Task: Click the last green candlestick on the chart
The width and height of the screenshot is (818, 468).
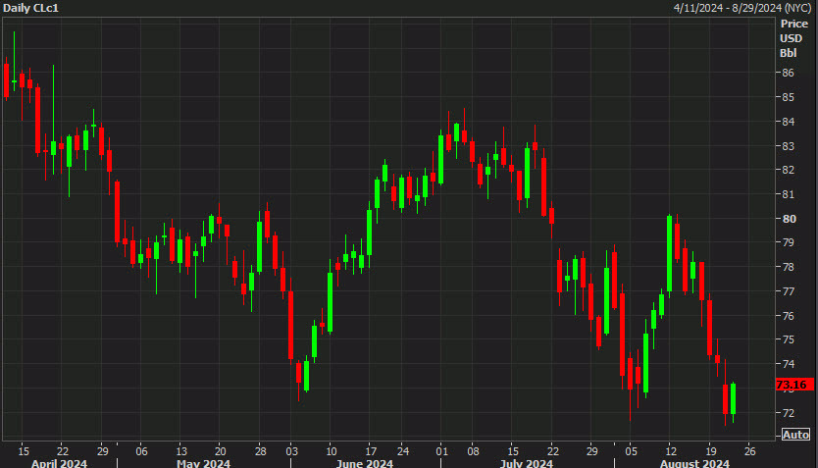Action: point(733,398)
